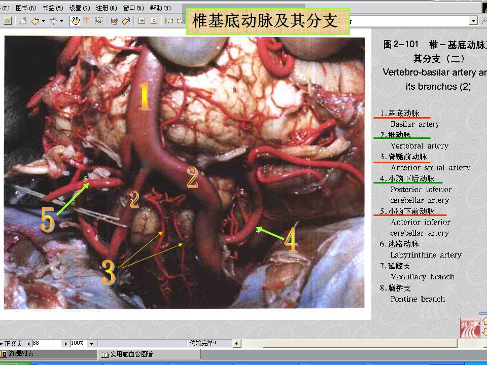487x365 pixels.
Task: Click the back arrow icon
Action: pos(35,21)
